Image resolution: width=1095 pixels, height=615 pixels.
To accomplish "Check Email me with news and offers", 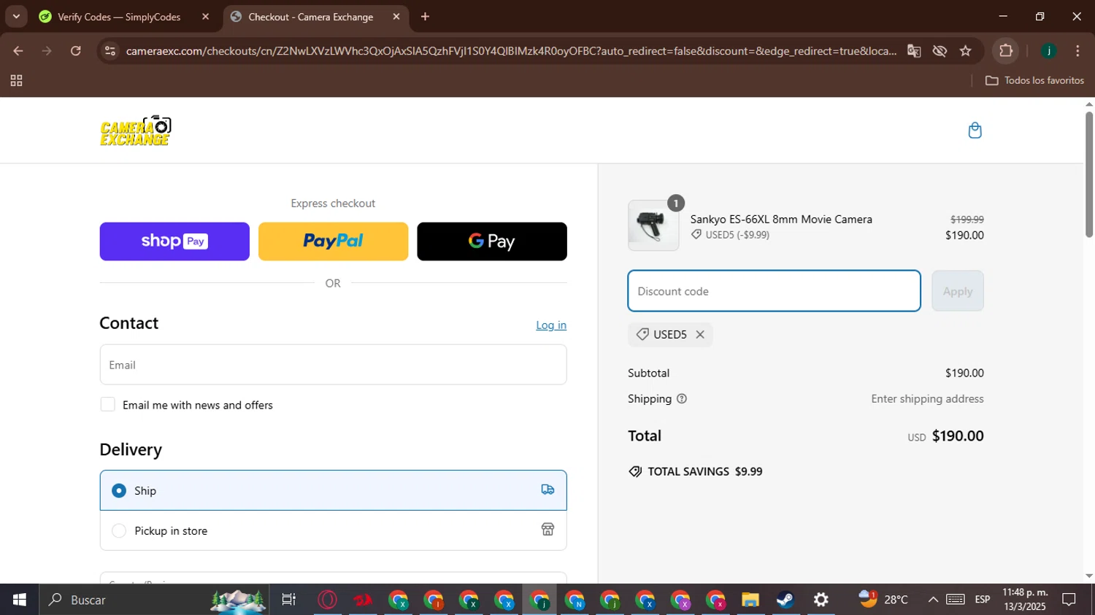I will tap(108, 405).
